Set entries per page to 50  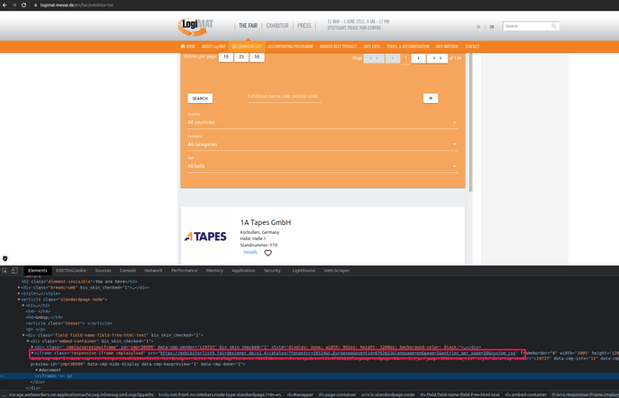click(x=257, y=56)
